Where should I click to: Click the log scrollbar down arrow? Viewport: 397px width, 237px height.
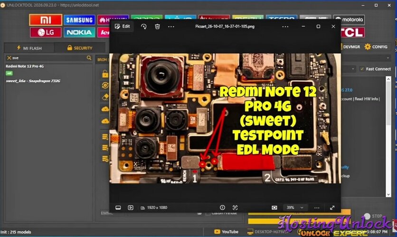click(388, 194)
